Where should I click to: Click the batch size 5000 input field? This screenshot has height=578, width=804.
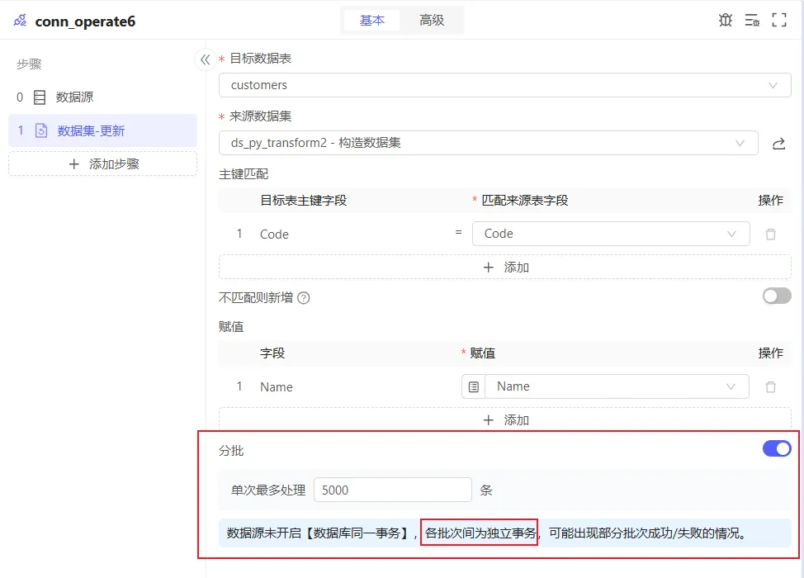pyautogui.click(x=392, y=490)
